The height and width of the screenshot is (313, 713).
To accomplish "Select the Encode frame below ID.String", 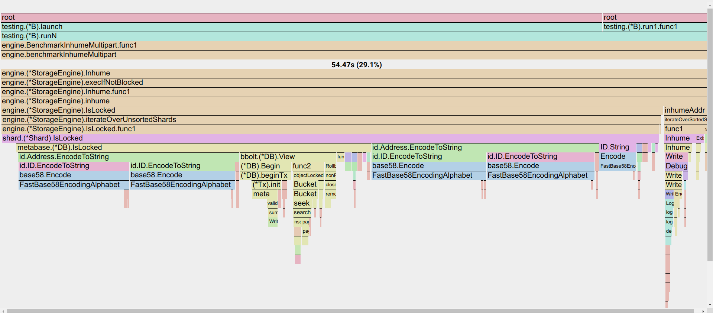I will pyautogui.click(x=618, y=157).
